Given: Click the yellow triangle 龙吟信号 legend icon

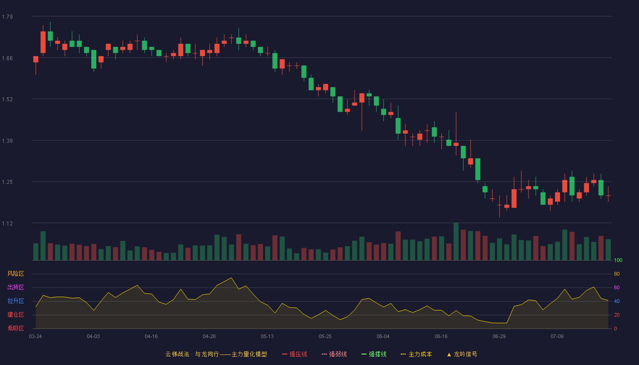Looking at the screenshot, I should [449, 354].
